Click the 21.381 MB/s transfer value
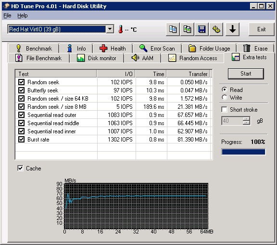Image resolution: width=277 pixels, height=245 pixels. [x=192, y=106]
